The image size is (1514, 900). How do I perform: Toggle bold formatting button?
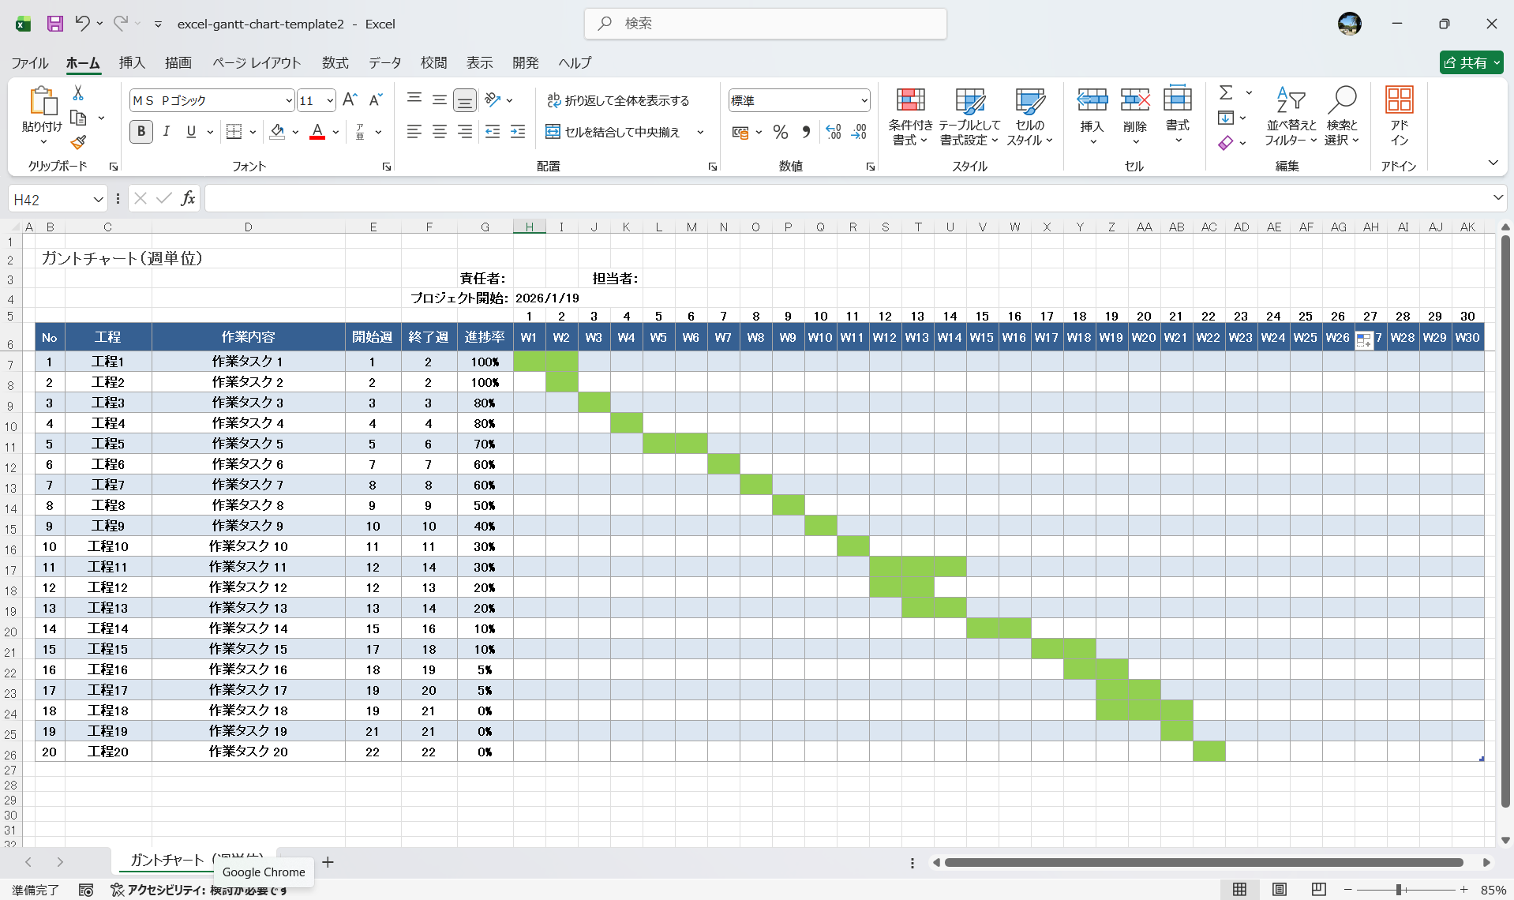[x=141, y=132]
